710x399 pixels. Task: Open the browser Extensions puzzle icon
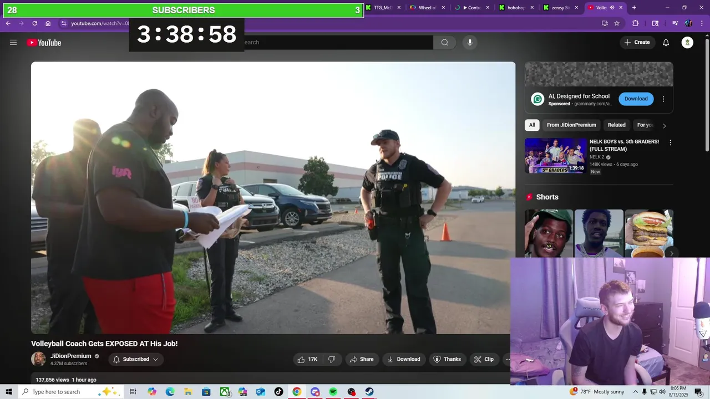click(636, 23)
